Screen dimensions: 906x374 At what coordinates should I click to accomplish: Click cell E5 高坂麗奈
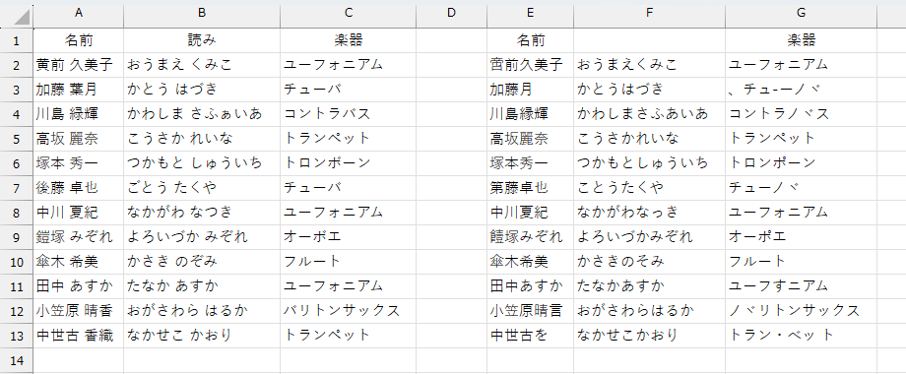click(x=531, y=139)
